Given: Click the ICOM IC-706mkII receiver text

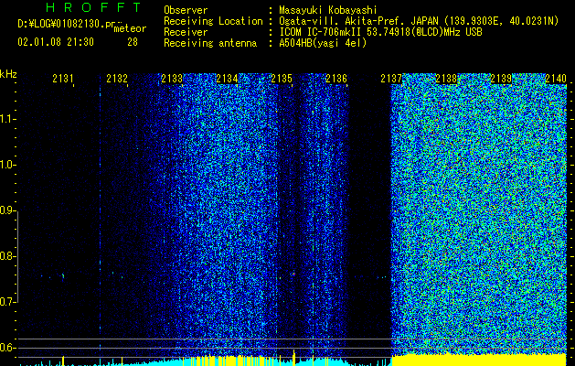Looking at the screenshot, I should (x=380, y=32).
